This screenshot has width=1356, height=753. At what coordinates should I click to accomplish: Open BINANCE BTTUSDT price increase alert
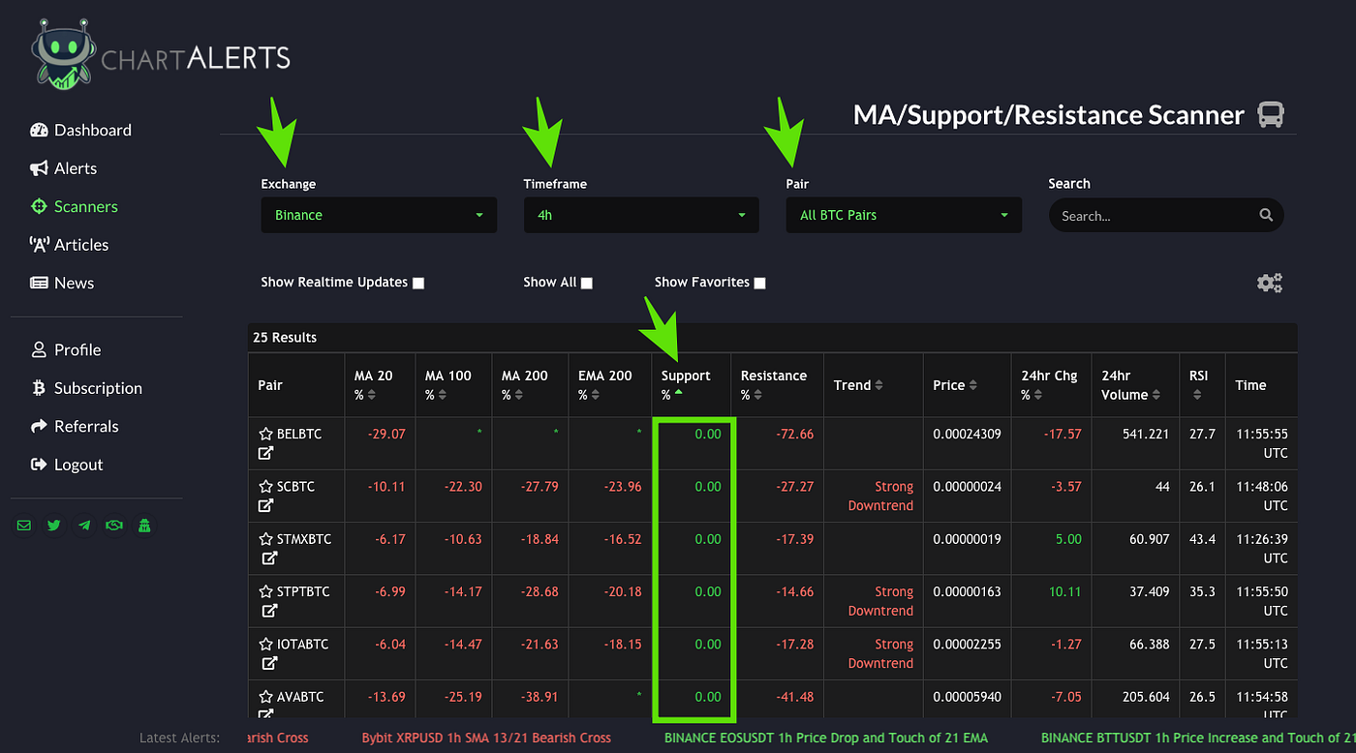(x=1198, y=738)
